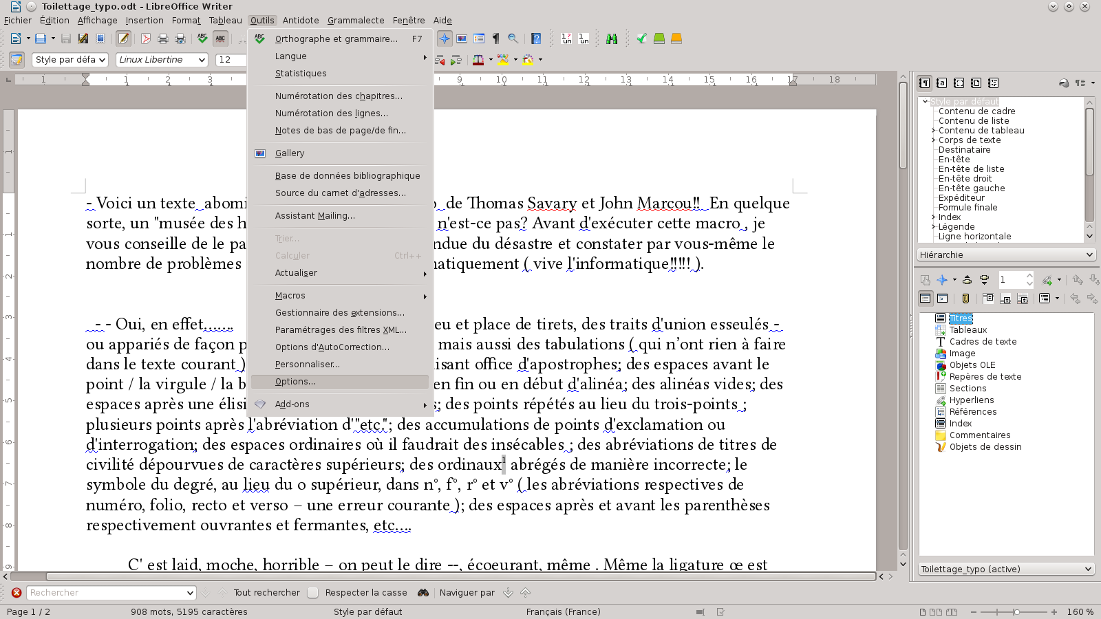Open LibreOffice Help icon
This screenshot has width=1101, height=619.
536,39
